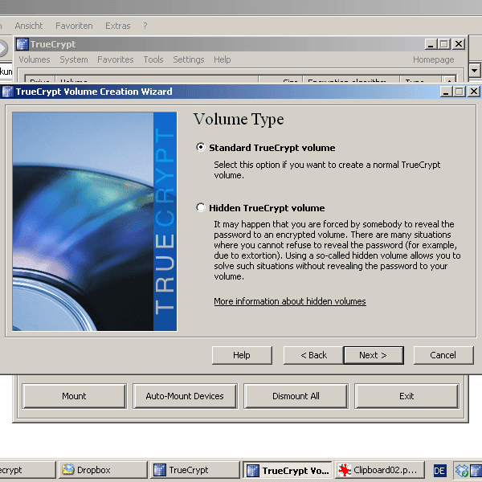Proceed with the Next > button
Image resolution: width=482 pixels, height=482 pixels.
click(x=374, y=355)
